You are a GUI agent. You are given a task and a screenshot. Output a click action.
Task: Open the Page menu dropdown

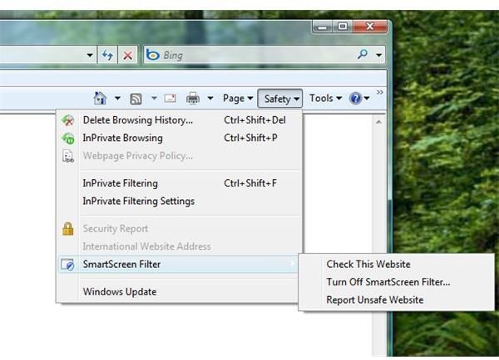click(x=238, y=99)
